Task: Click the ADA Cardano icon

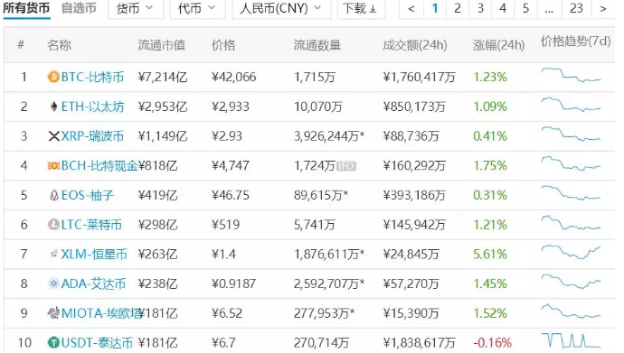Action: pyautogui.click(x=53, y=283)
